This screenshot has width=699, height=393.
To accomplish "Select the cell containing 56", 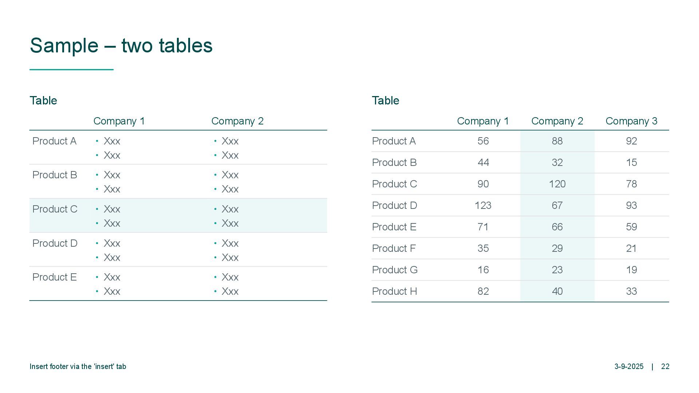I will coord(483,141).
